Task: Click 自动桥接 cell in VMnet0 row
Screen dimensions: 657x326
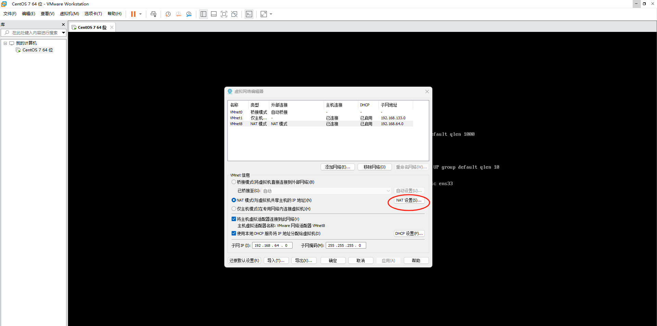Action: pos(280,112)
